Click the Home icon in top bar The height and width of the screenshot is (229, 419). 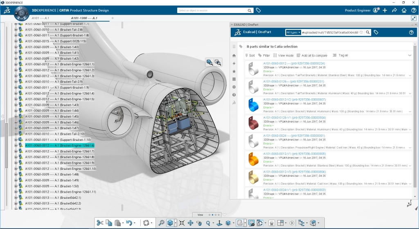404,10
